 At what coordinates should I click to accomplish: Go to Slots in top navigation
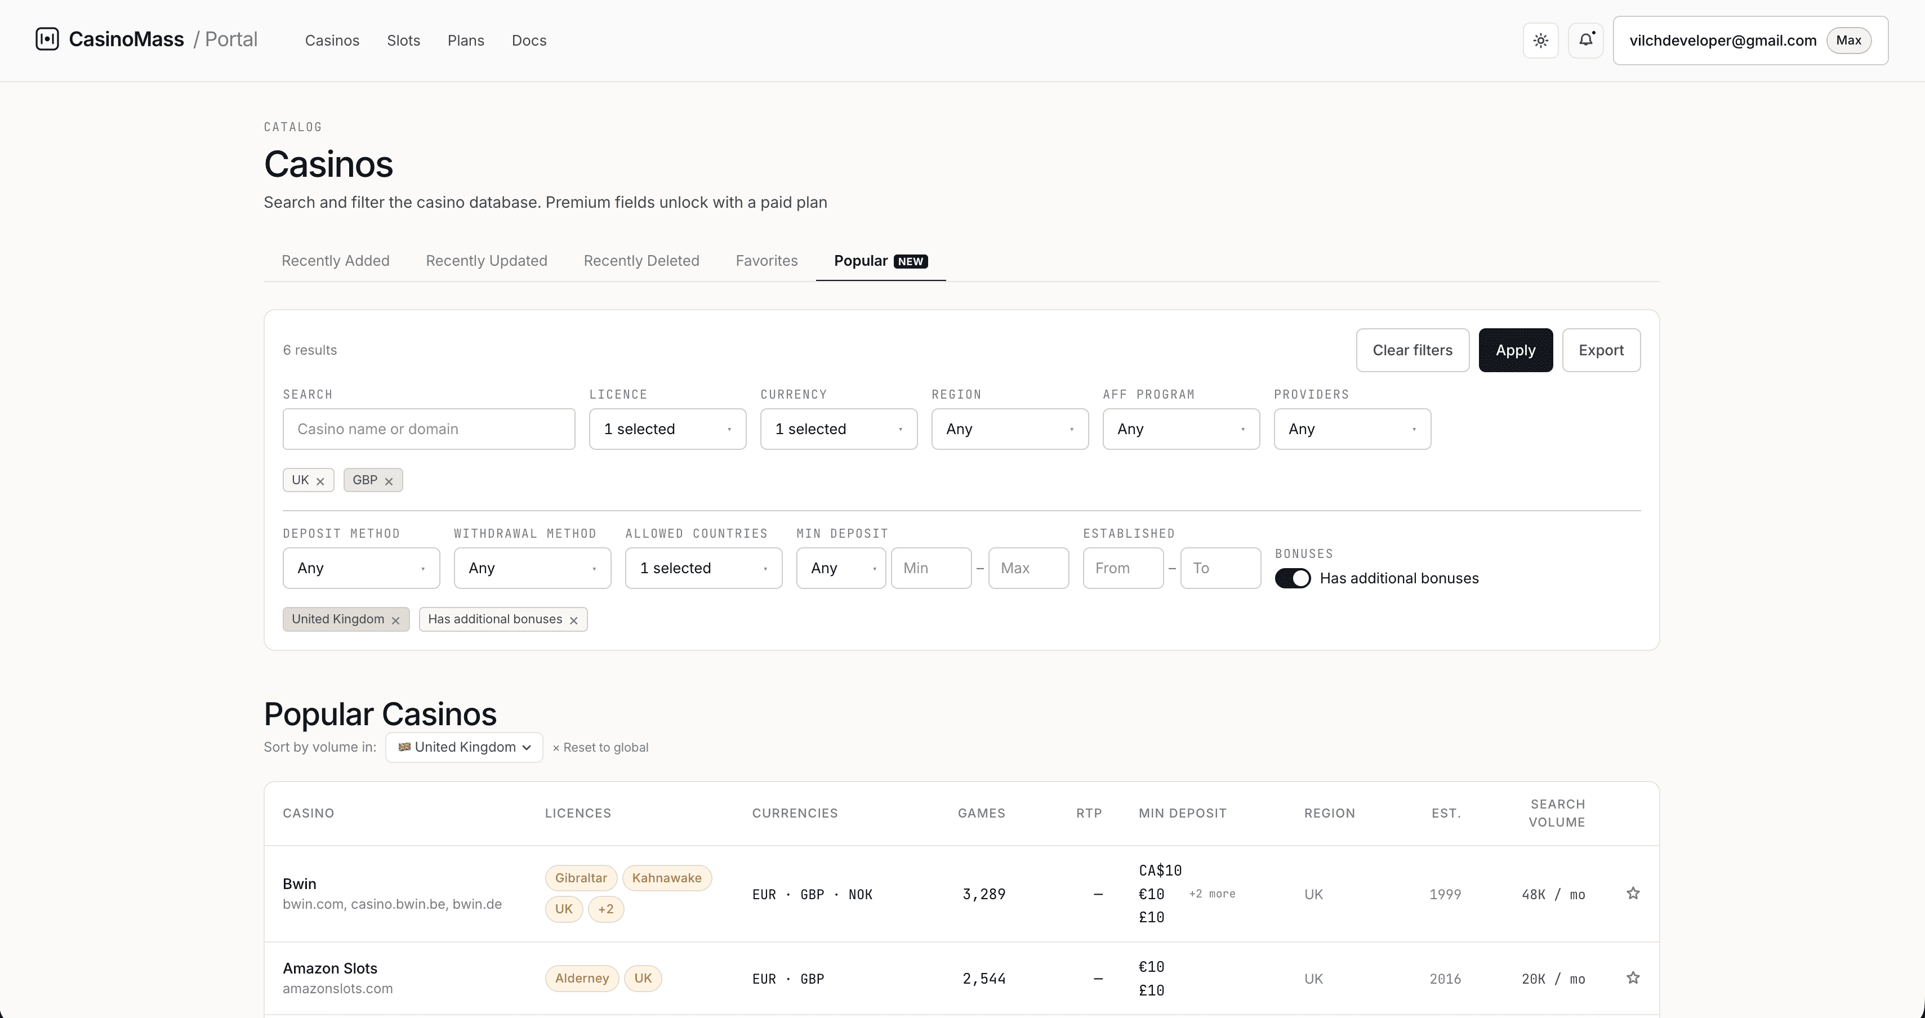(x=404, y=41)
